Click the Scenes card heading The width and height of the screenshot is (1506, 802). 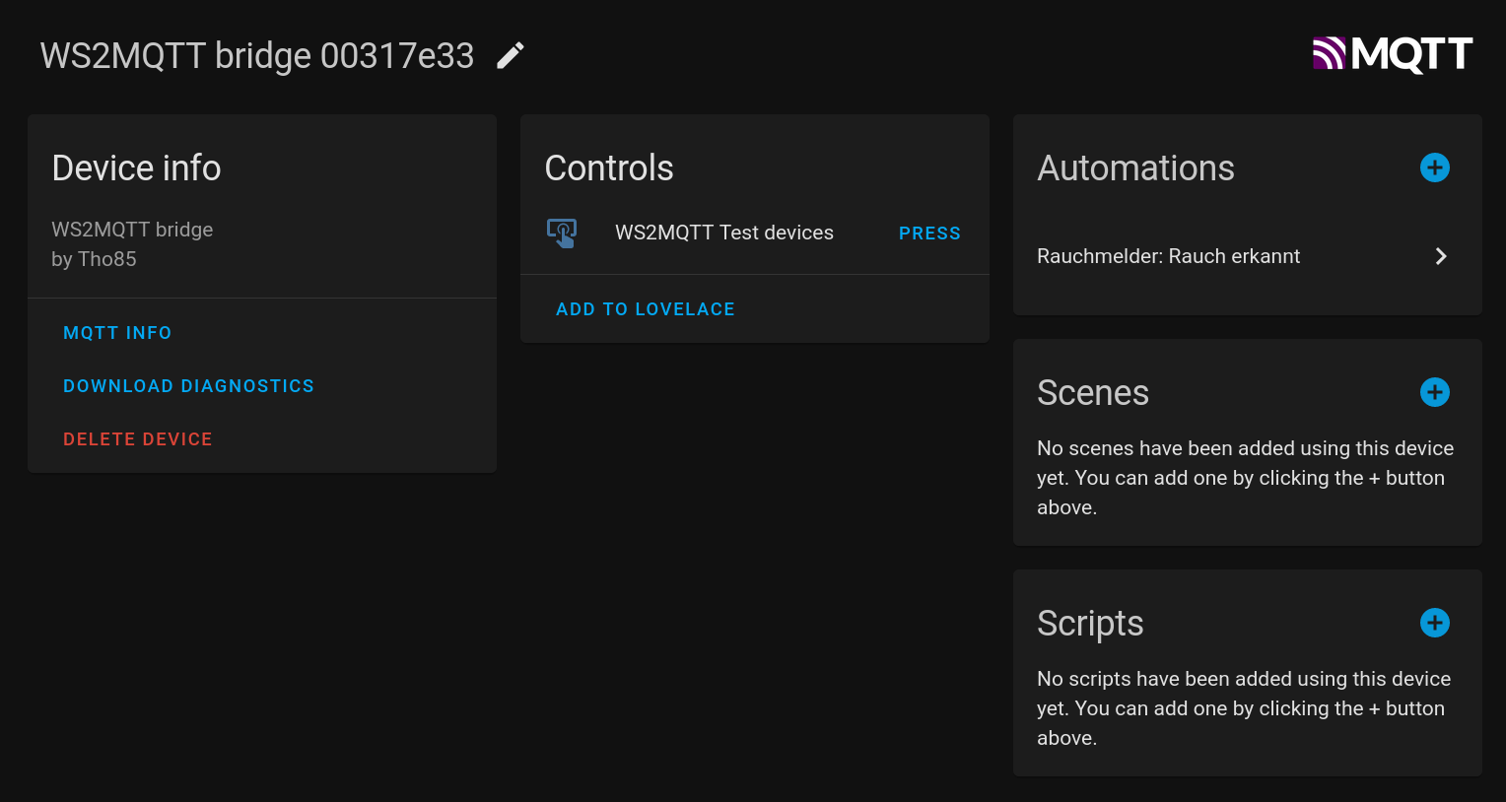coord(1093,393)
